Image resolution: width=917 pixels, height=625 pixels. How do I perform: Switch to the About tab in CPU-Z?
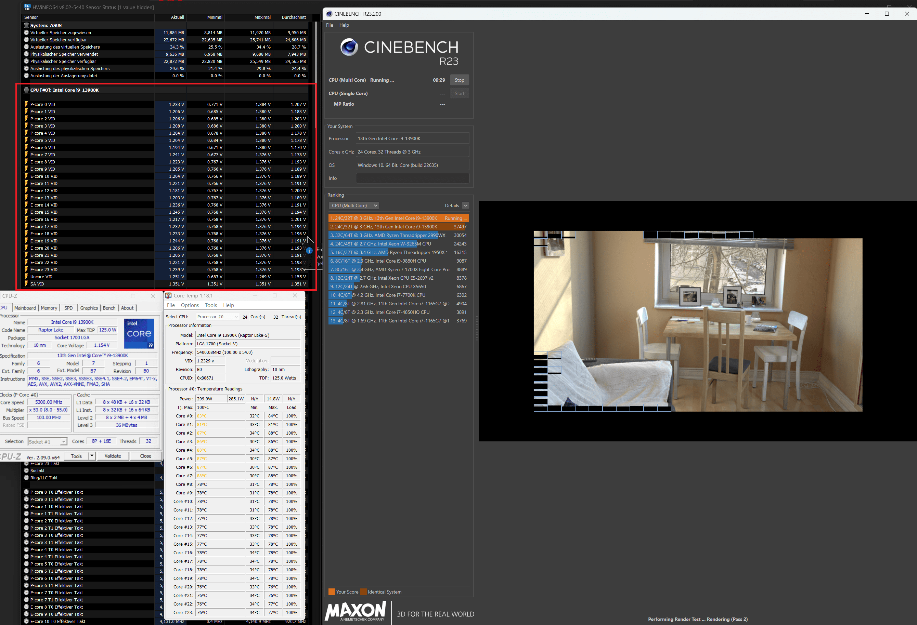127,308
